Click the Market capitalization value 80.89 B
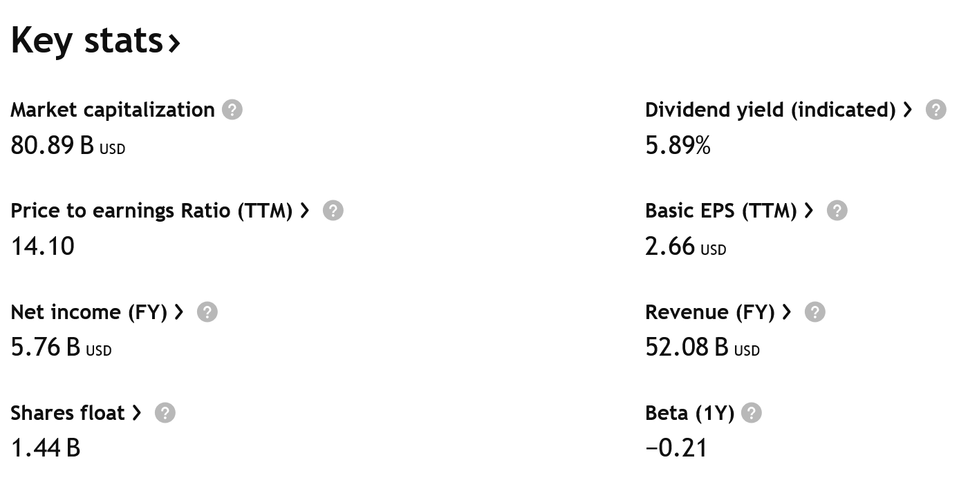959x480 pixels. coord(53,146)
